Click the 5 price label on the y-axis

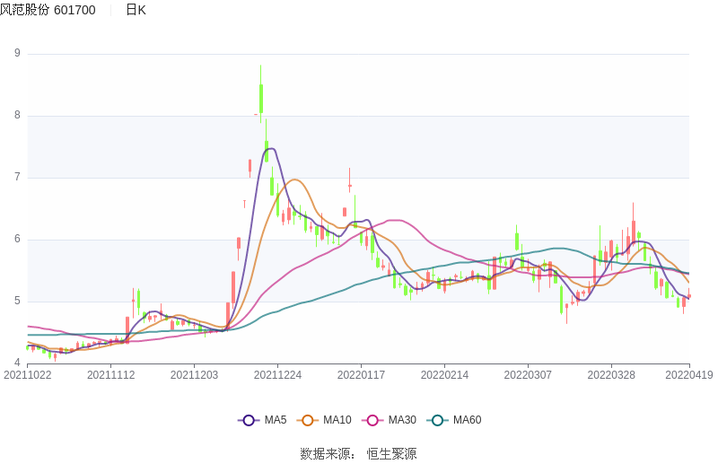tap(17, 302)
